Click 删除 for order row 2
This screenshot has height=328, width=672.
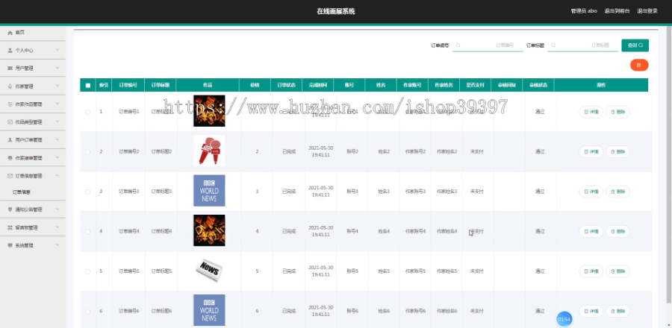pyautogui.click(x=617, y=152)
